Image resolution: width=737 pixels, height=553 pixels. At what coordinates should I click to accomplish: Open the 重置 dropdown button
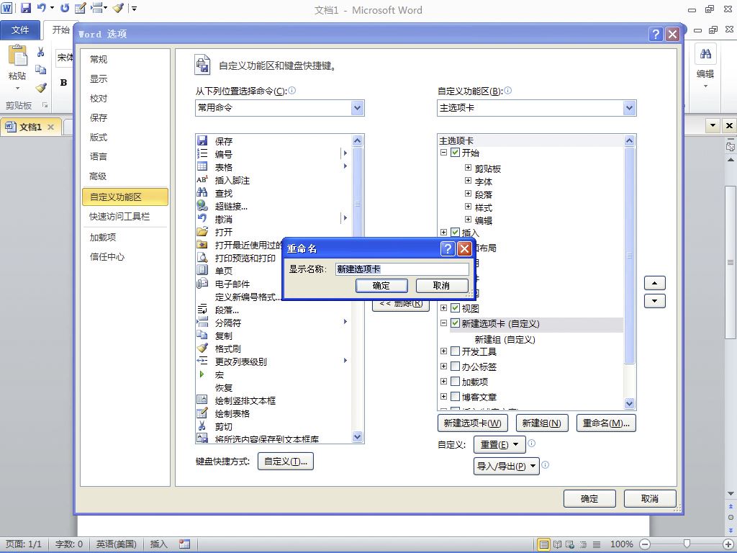(499, 444)
